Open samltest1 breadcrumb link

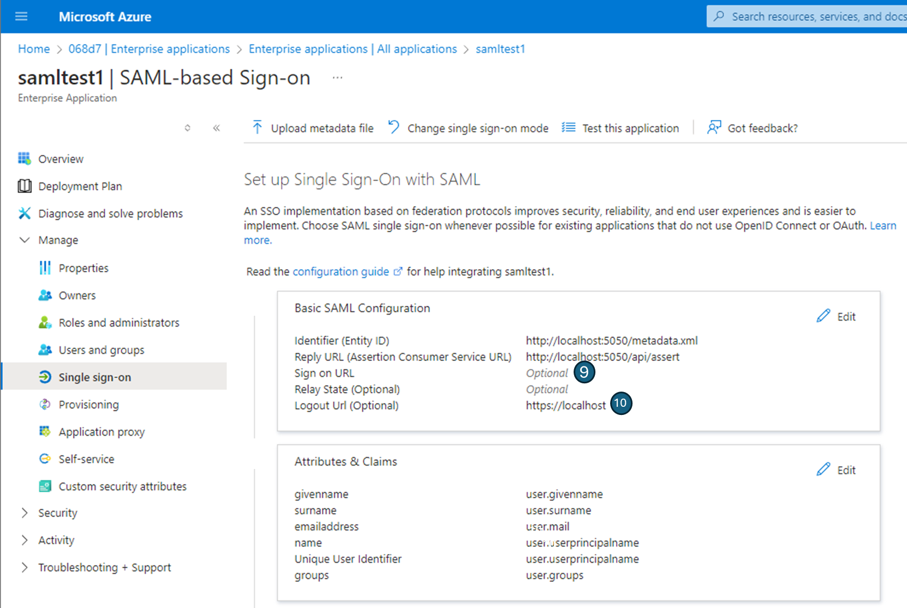coord(500,49)
